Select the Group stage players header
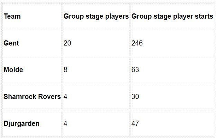 coord(96,17)
